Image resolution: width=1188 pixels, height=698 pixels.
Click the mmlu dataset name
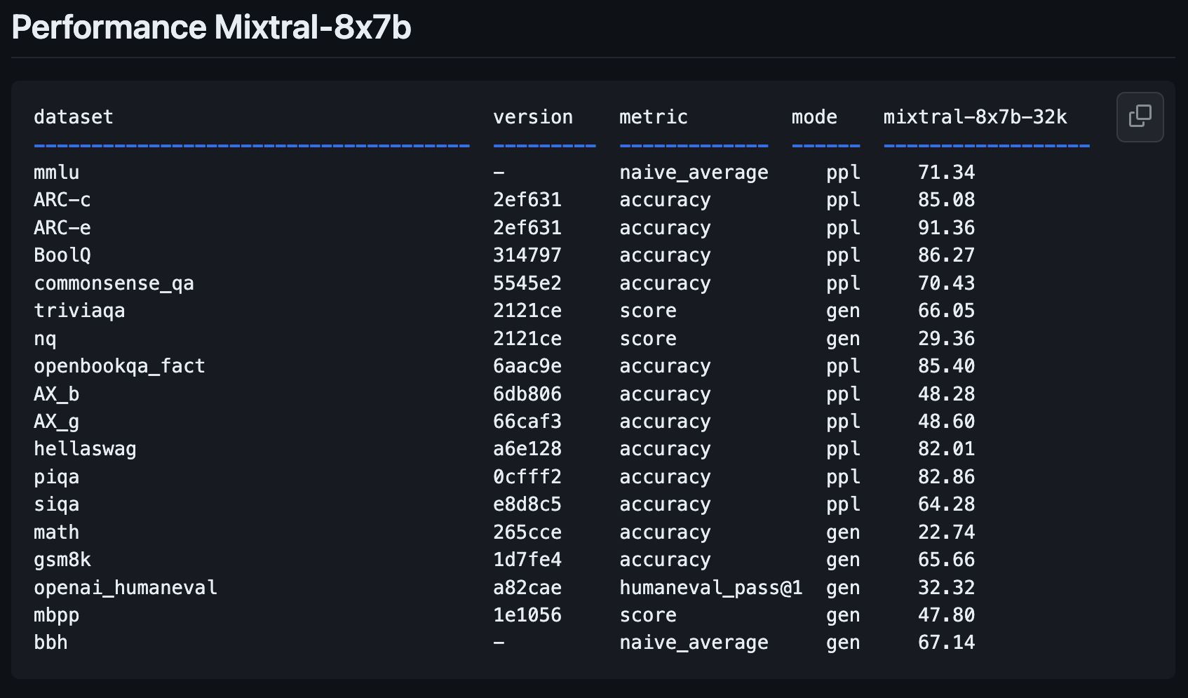click(57, 173)
